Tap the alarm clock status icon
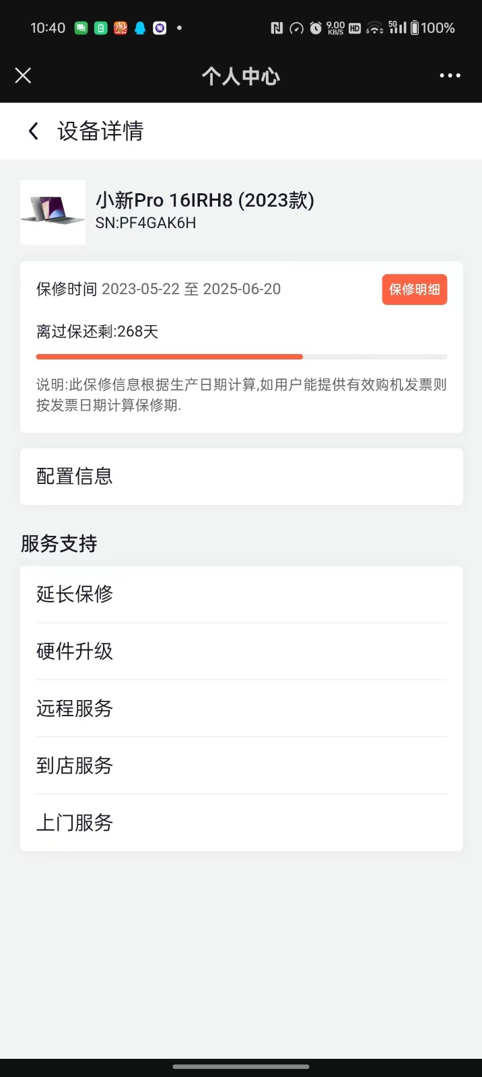The height and width of the screenshot is (1077, 482). [316, 28]
